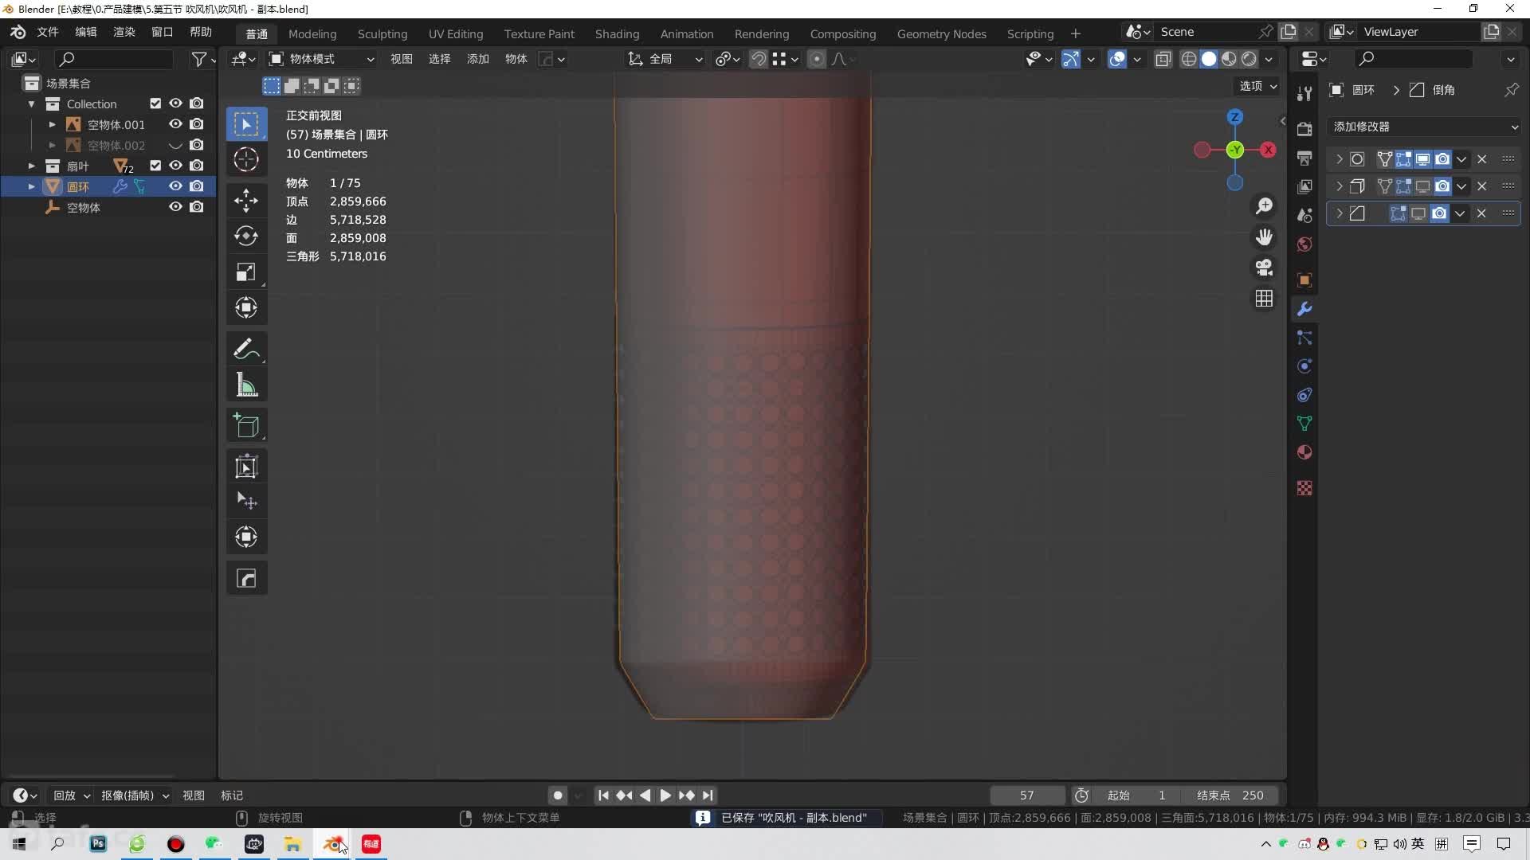
Task: Click the outliner search field
Action: point(114,59)
